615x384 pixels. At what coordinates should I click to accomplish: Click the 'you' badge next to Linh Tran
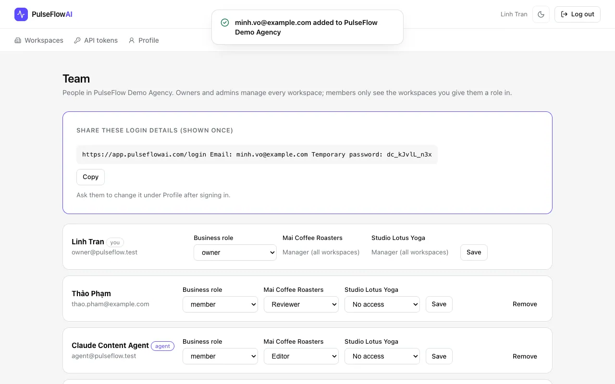(115, 242)
